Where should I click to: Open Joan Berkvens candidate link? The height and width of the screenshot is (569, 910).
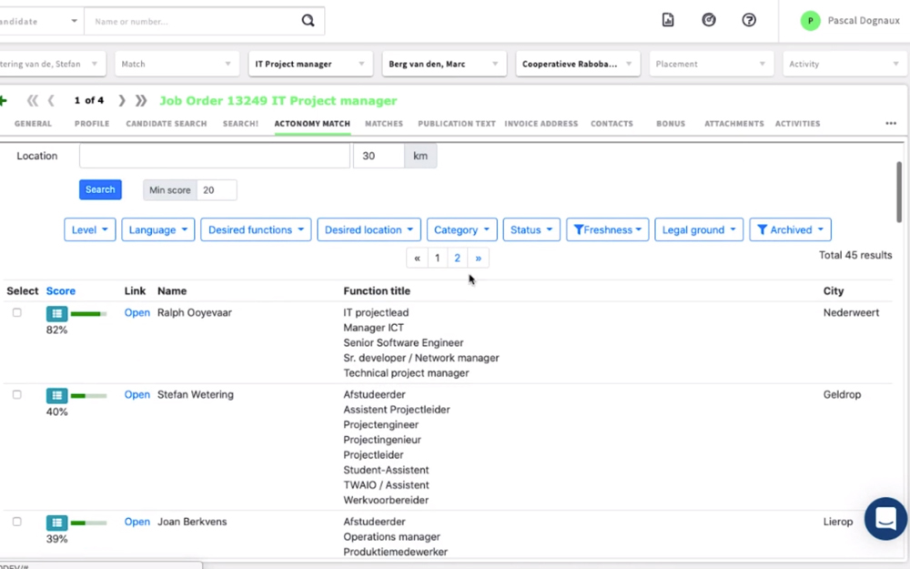click(x=136, y=523)
